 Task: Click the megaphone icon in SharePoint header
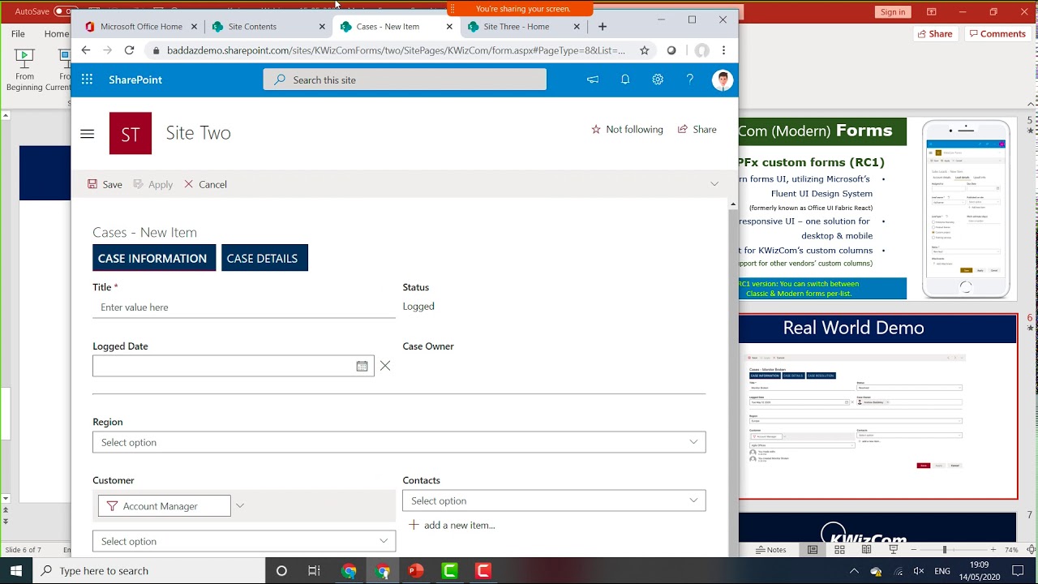(x=593, y=79)
